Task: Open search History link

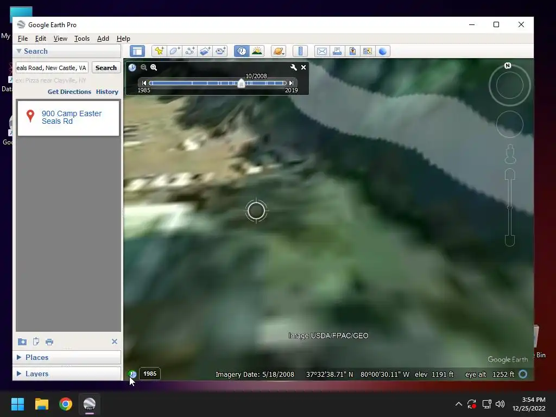Action: pyautogui.click(x=107, y=92)
